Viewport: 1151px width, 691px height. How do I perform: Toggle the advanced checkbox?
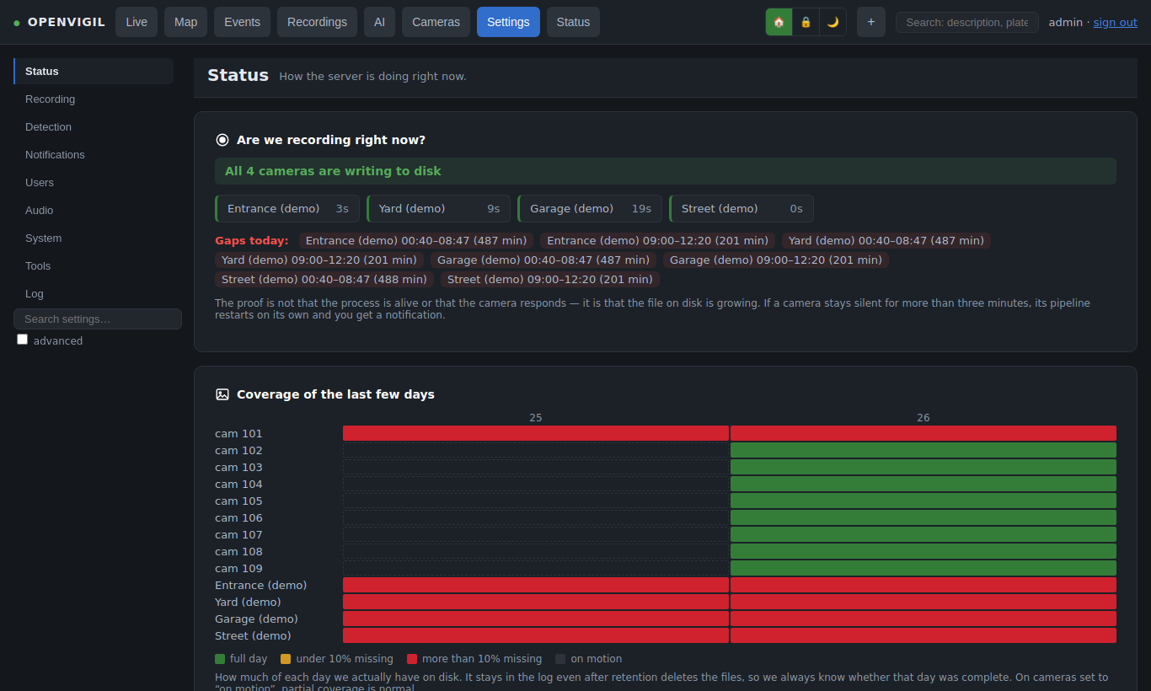(x=23, y=340)
